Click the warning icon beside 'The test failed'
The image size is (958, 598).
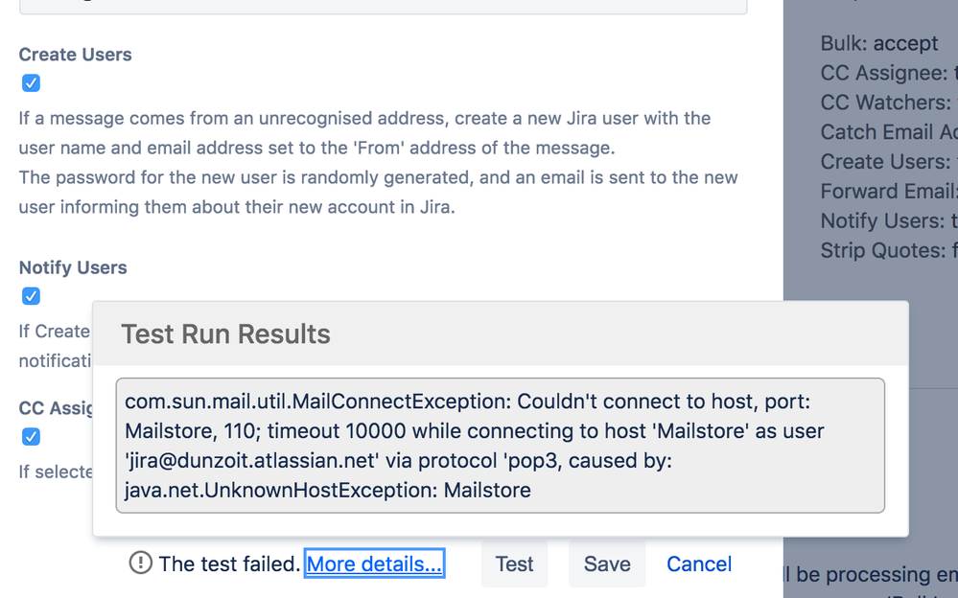click(141, 563)
